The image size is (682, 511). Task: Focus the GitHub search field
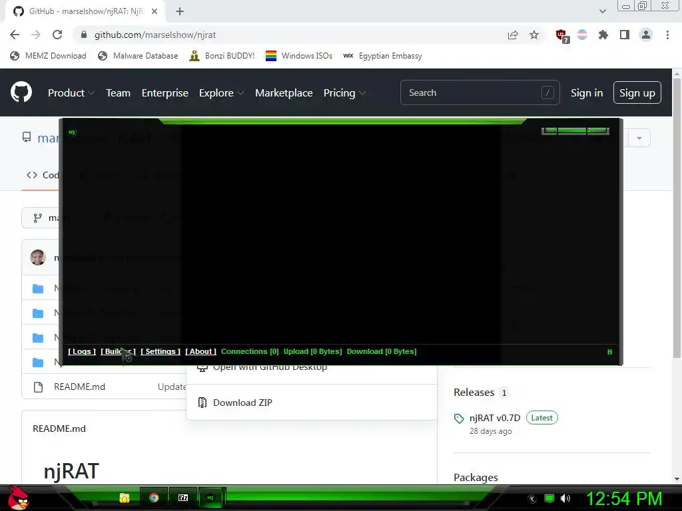(x=480, y=92)
